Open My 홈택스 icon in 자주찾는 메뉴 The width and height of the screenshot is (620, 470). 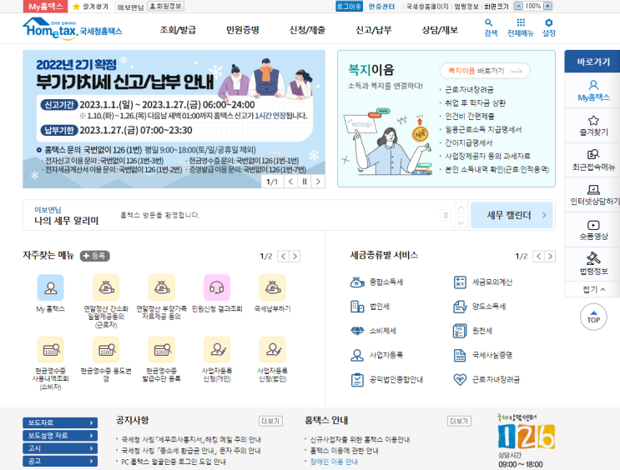coord(50,287)
